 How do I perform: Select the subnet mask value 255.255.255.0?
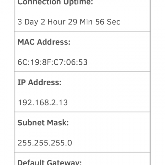45,143
